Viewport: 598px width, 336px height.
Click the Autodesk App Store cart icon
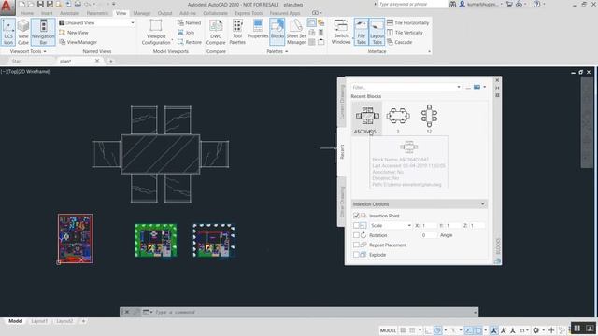coord(509,4)
